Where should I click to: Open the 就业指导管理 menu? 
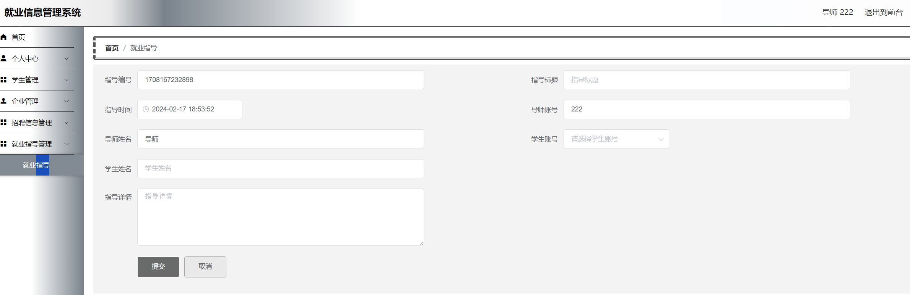pos(37,144)
